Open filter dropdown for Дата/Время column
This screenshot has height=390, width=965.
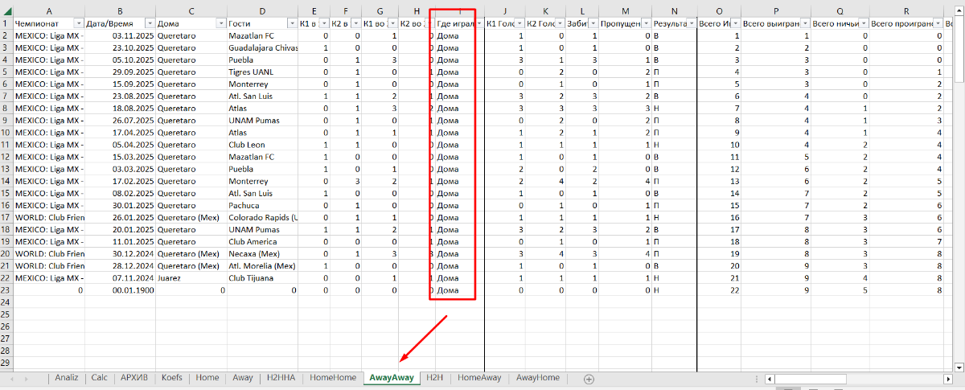click(x=147, y=24)
